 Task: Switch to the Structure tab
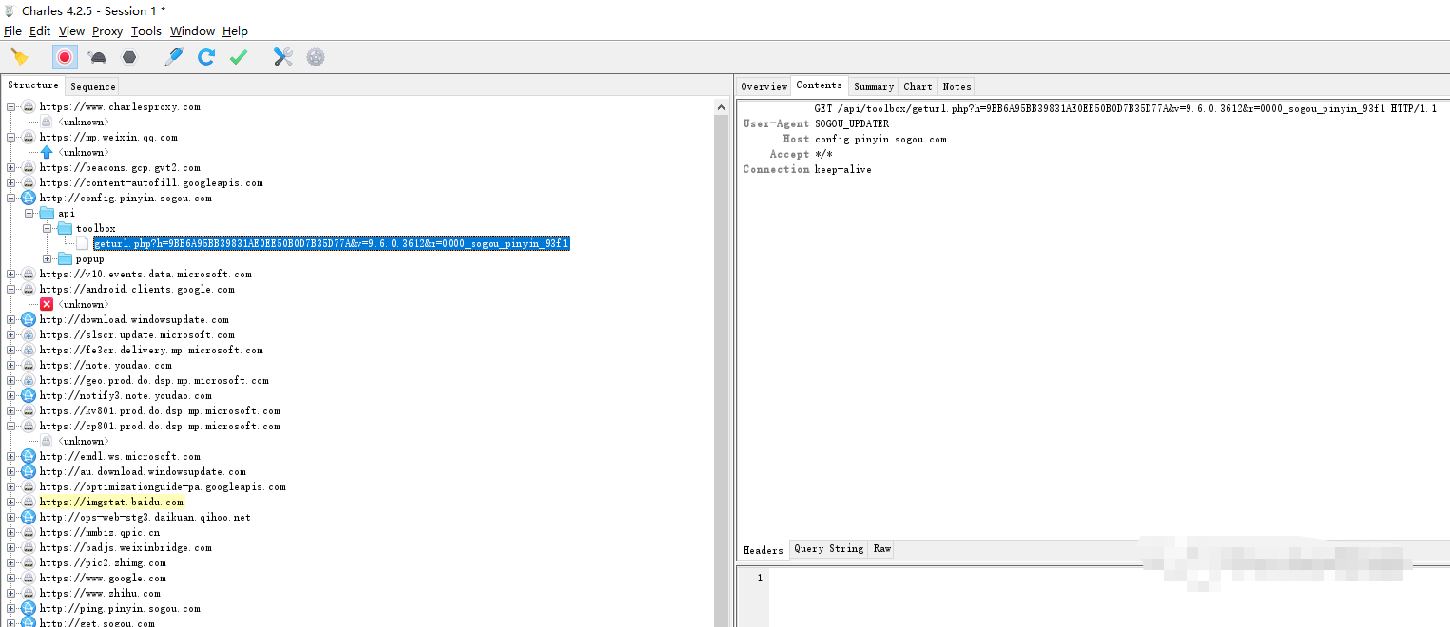point(33,85)
